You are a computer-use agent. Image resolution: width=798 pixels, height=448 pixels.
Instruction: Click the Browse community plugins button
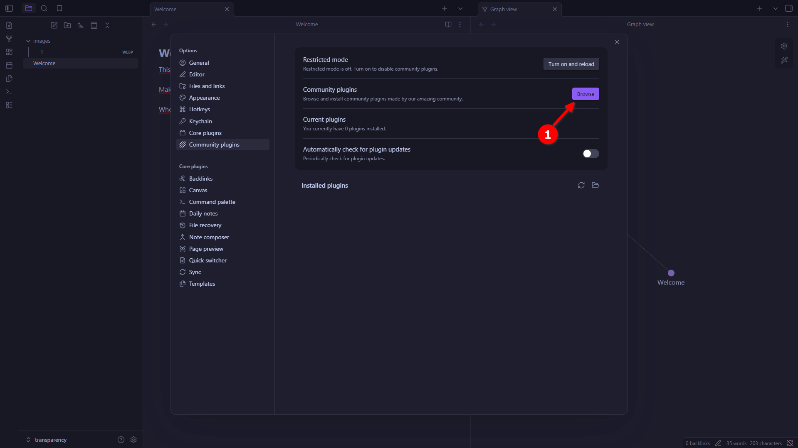click(585, 94)
